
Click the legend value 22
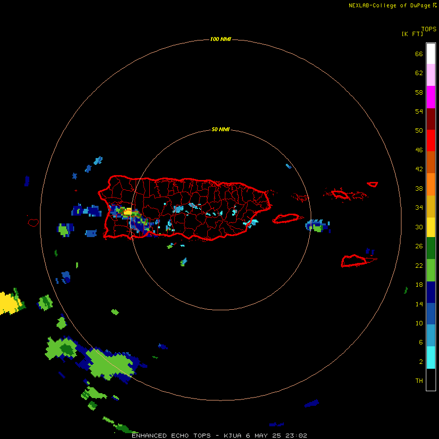click(x=419, y=266)
